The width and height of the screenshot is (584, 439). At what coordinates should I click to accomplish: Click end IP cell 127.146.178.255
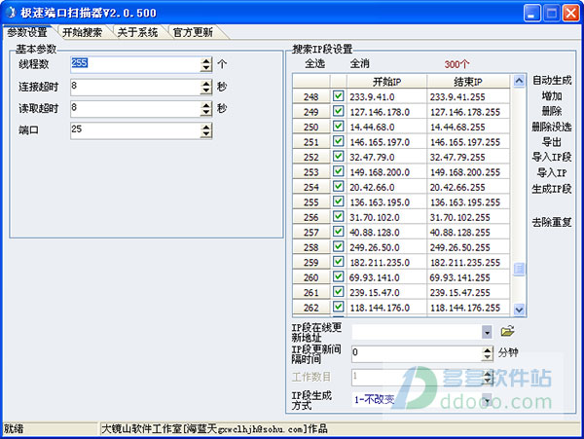pos(468,112)
